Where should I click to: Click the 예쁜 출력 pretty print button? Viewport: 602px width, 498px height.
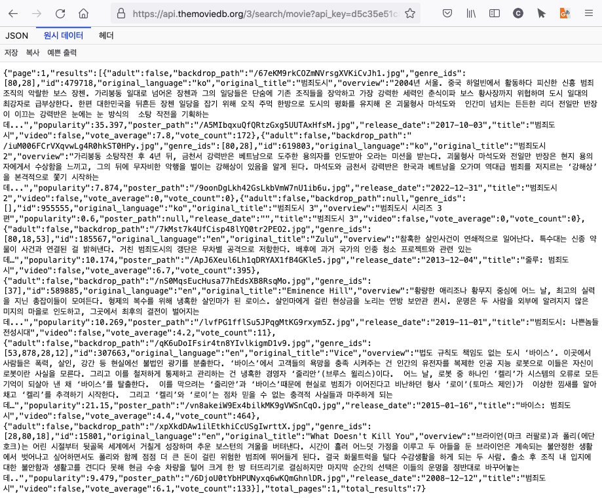(x=62, y=52)
